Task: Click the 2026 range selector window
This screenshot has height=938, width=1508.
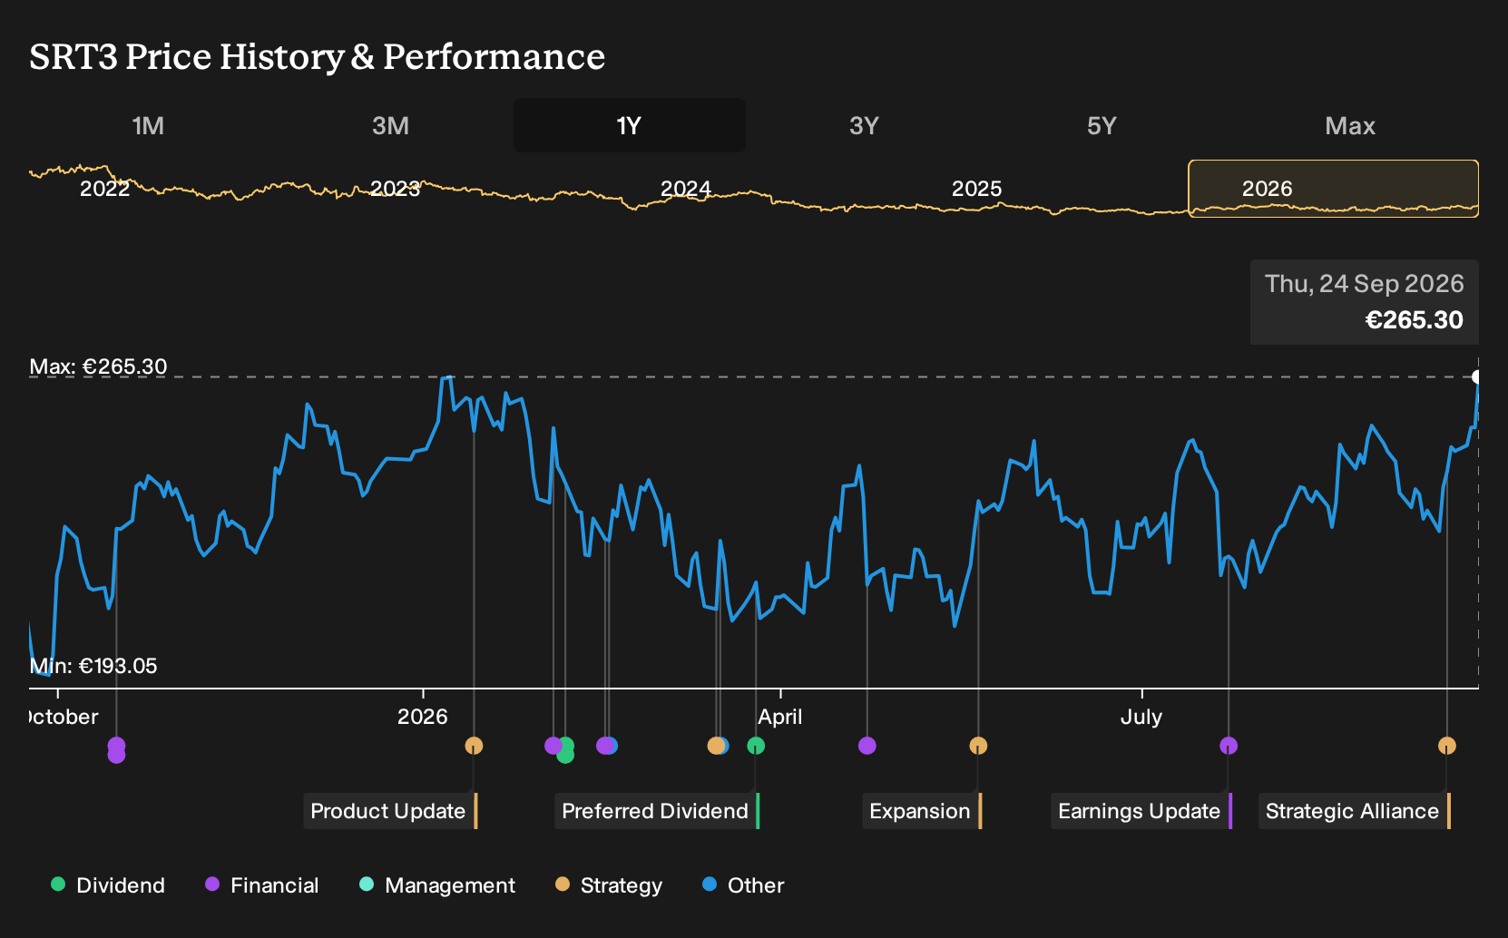Action: [x=1334, y=189]
